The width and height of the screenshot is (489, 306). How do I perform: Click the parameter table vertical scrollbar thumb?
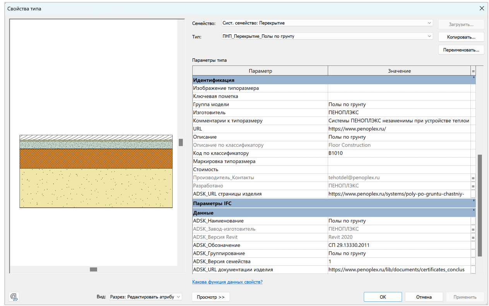point(480,206)
